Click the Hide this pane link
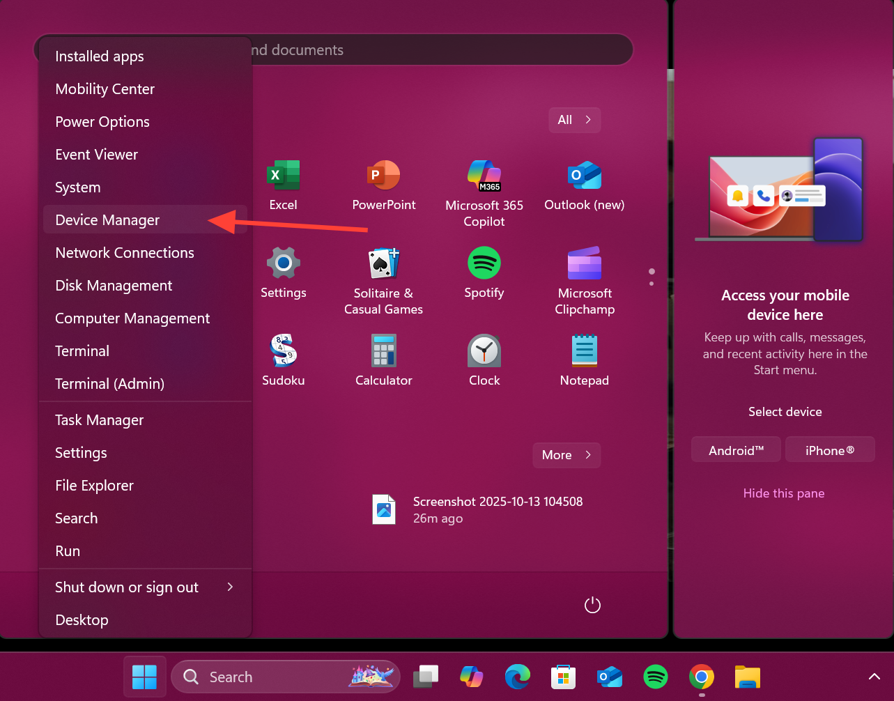 pyautogui.click(x=784, y=493)
